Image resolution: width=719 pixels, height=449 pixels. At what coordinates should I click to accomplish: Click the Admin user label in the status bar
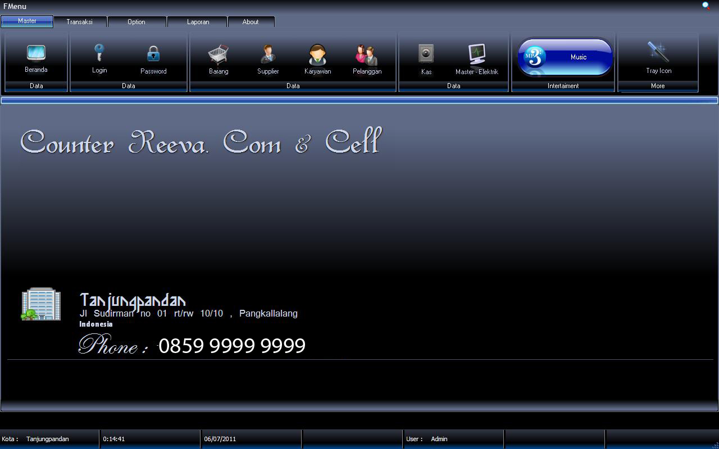[439, 439]
